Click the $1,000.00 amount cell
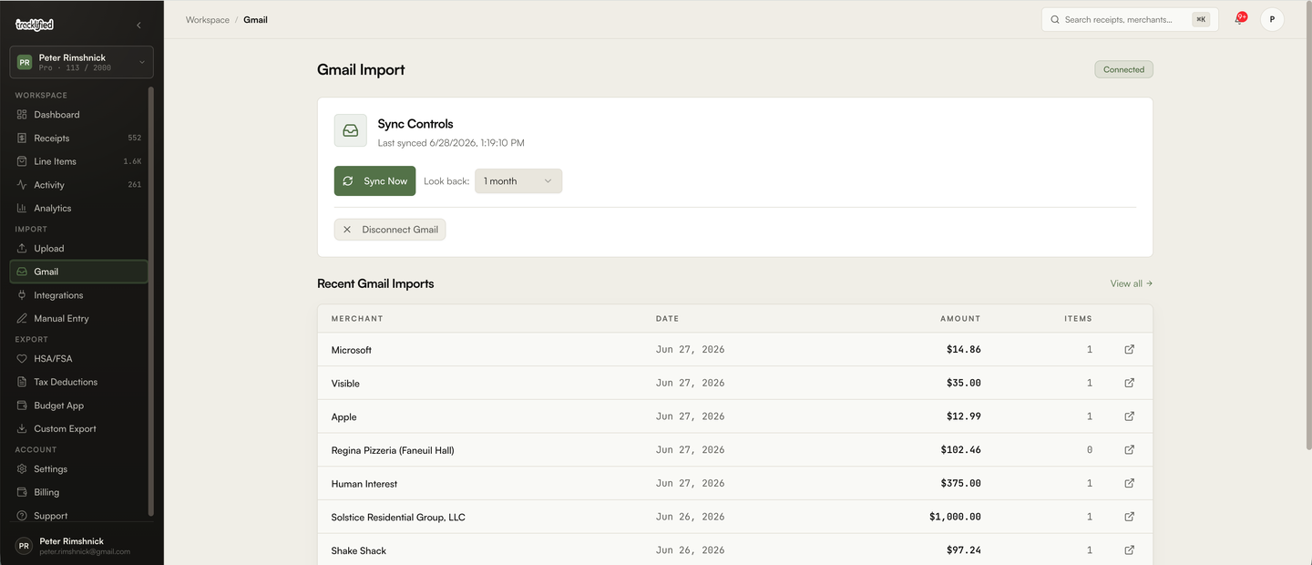This screenshot has height=565, width=1312. coord(955,517)
